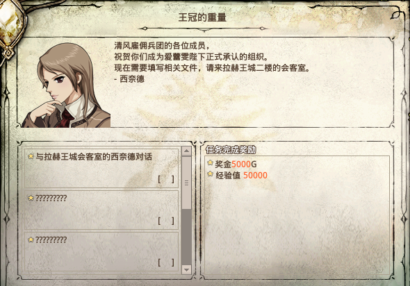Image resolution: width=410 pixels, height=286 pixels.
Task: Click the portrait of 西奈德
Action: [x=66, y=85]
